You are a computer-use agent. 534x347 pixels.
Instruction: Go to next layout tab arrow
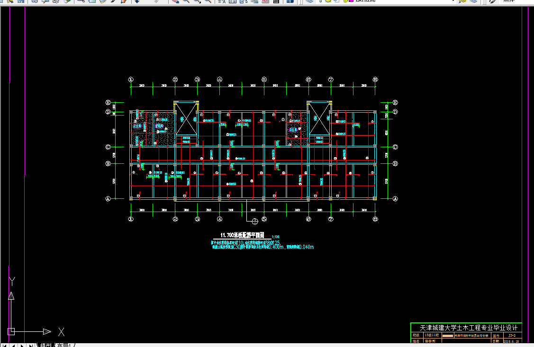pyautogui.click(x=22, y=345)
